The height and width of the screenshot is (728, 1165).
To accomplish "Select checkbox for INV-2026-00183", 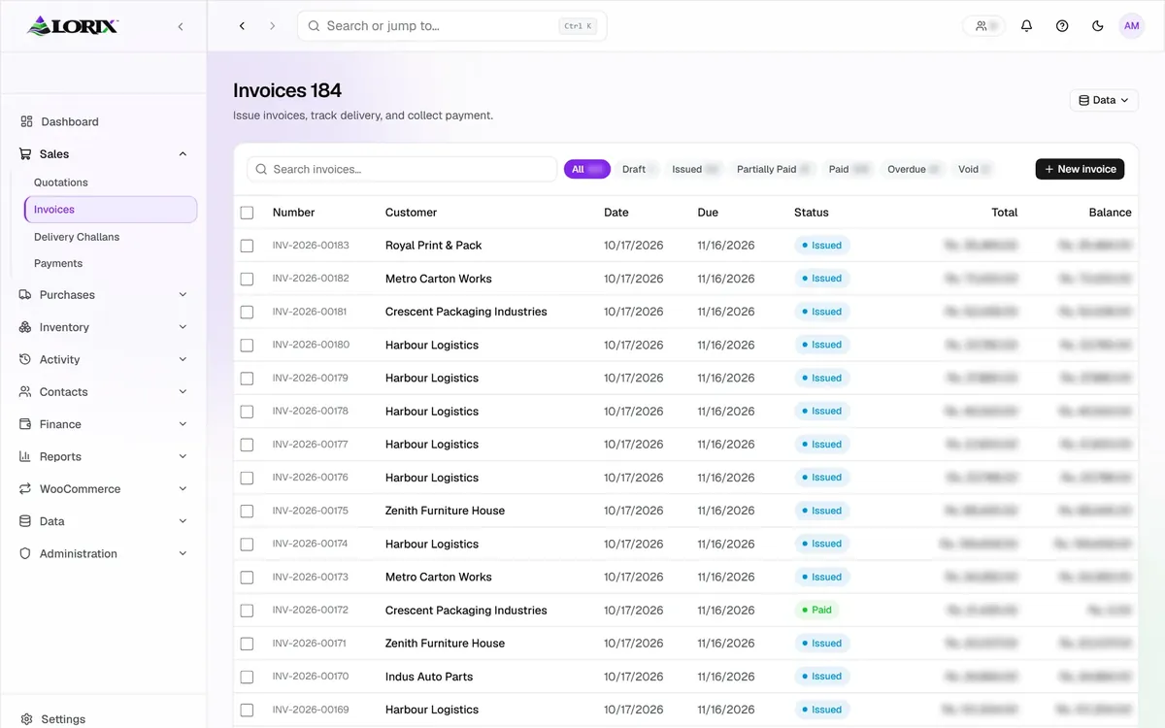I will pyautogui.click(x=247, y=246).
